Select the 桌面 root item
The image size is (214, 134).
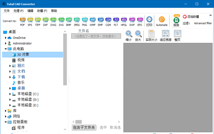click(x=12, y=32)
